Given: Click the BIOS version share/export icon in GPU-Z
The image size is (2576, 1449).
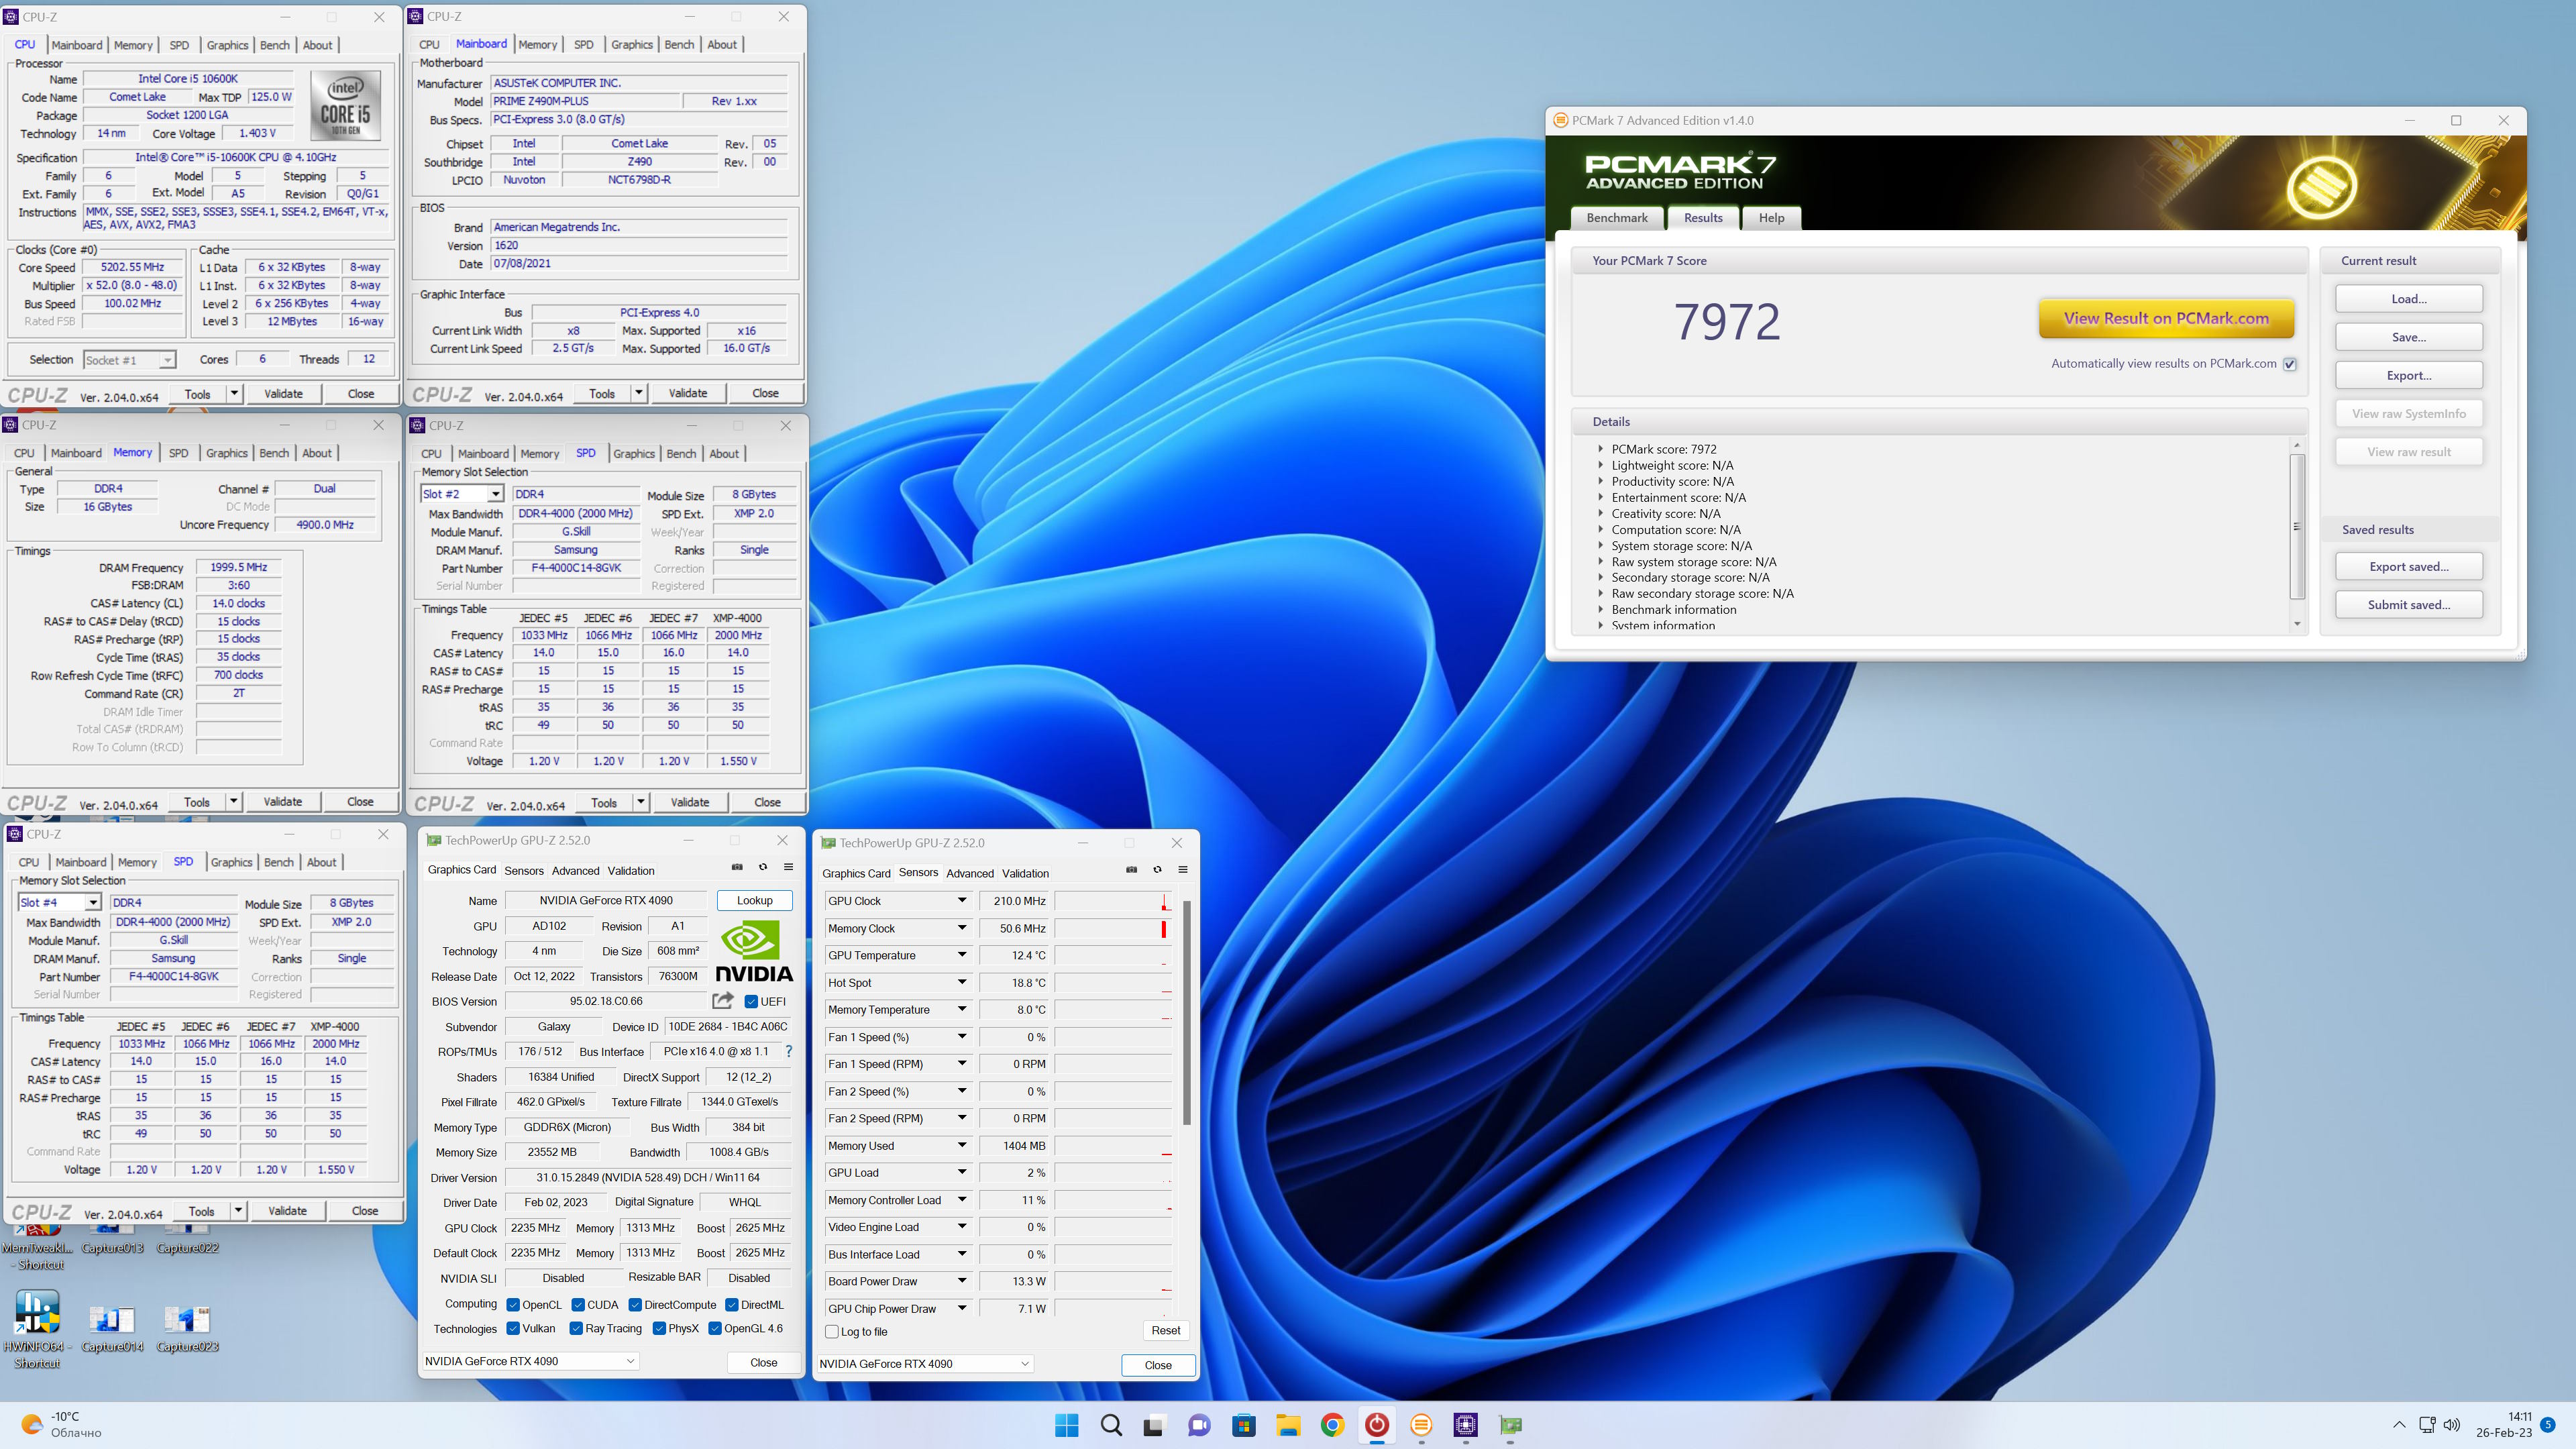Looking at the screenshot, I should [x=722, y=1000].
